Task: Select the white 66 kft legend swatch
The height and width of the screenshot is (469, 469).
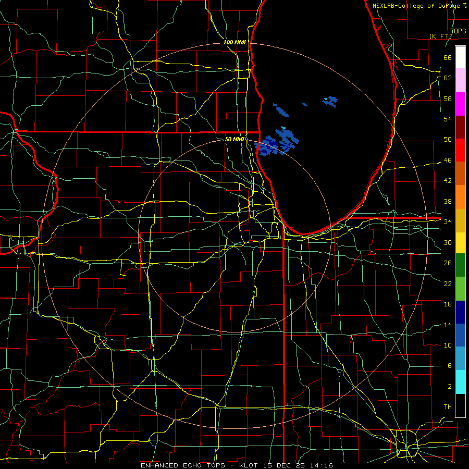Action: point(460,57)
